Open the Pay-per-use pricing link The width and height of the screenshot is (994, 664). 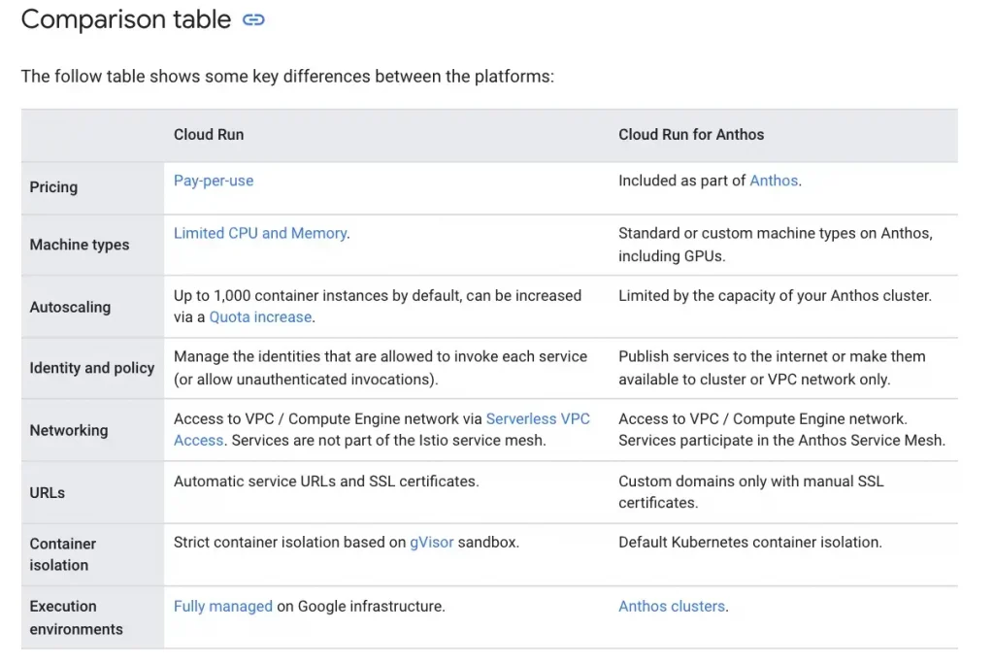tap(214, 181)
